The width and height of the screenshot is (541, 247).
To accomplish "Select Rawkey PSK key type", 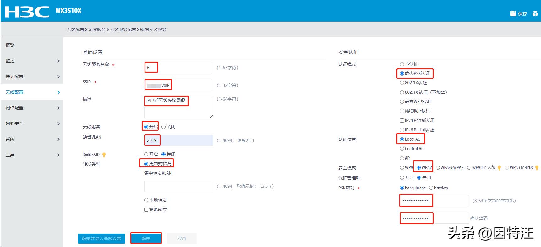I will (x=431, y=187).
